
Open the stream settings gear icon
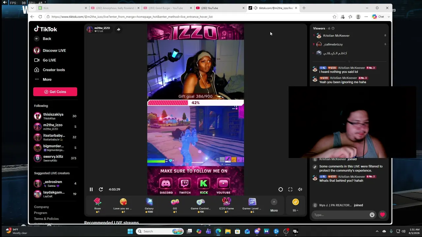281,189
